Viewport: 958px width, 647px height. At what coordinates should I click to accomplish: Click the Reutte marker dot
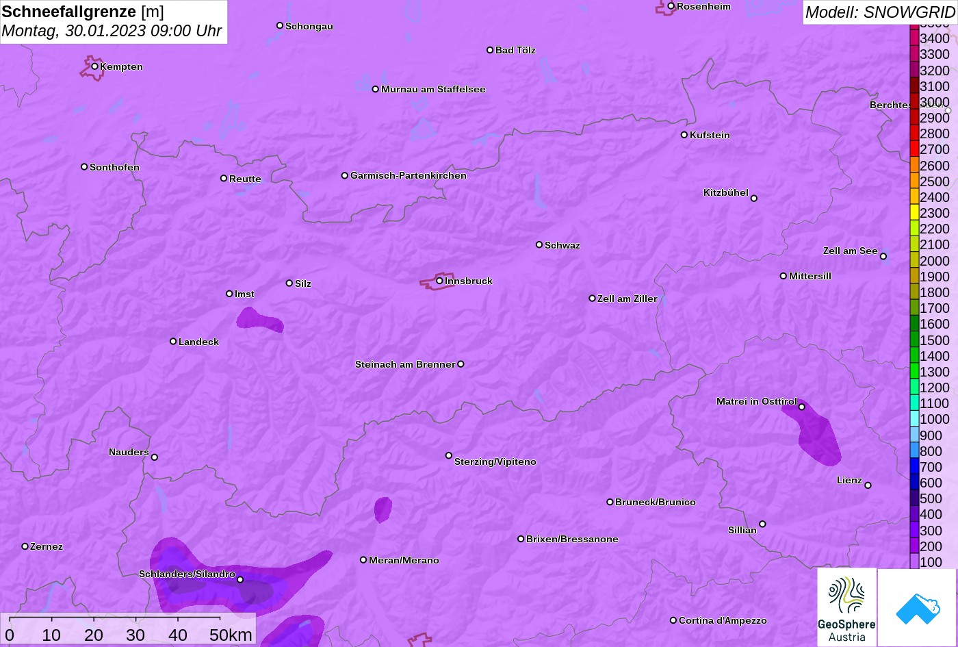224,178
